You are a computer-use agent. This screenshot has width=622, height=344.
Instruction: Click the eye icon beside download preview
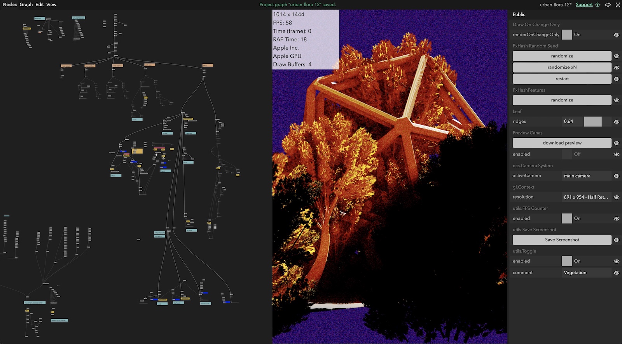[617, 143]
